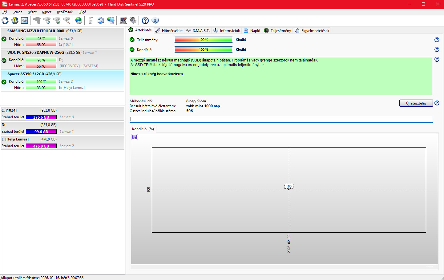
Task: Click green check icon of Apacer disk
Action: coord(4,82)
